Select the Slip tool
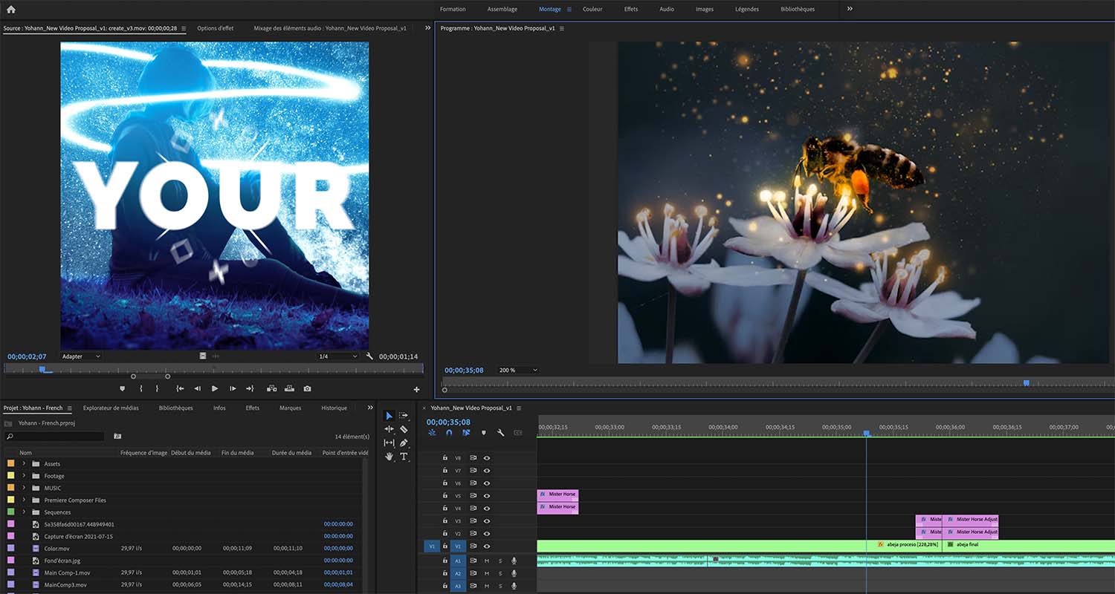This screenshot has width=1115, height=594. (x=389, y=443)
